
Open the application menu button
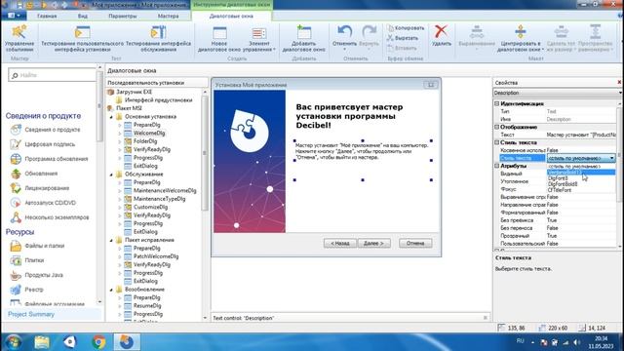15,16
